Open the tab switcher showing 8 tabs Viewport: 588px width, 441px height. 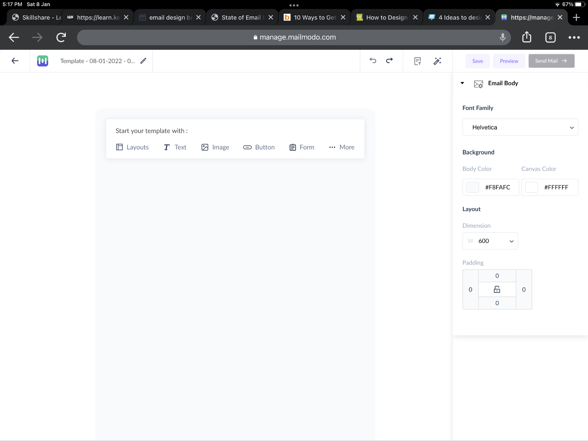(x=550, y=37)
